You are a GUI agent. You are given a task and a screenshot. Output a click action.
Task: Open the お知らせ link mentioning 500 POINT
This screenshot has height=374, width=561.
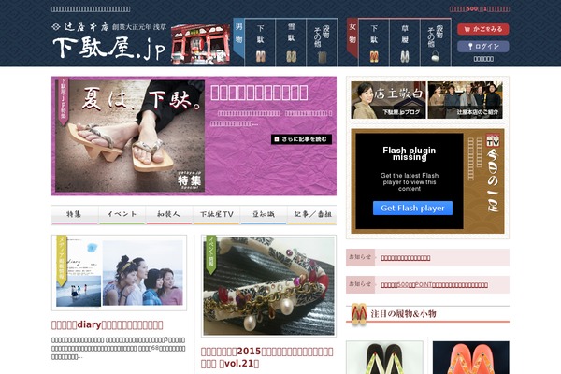434,285
